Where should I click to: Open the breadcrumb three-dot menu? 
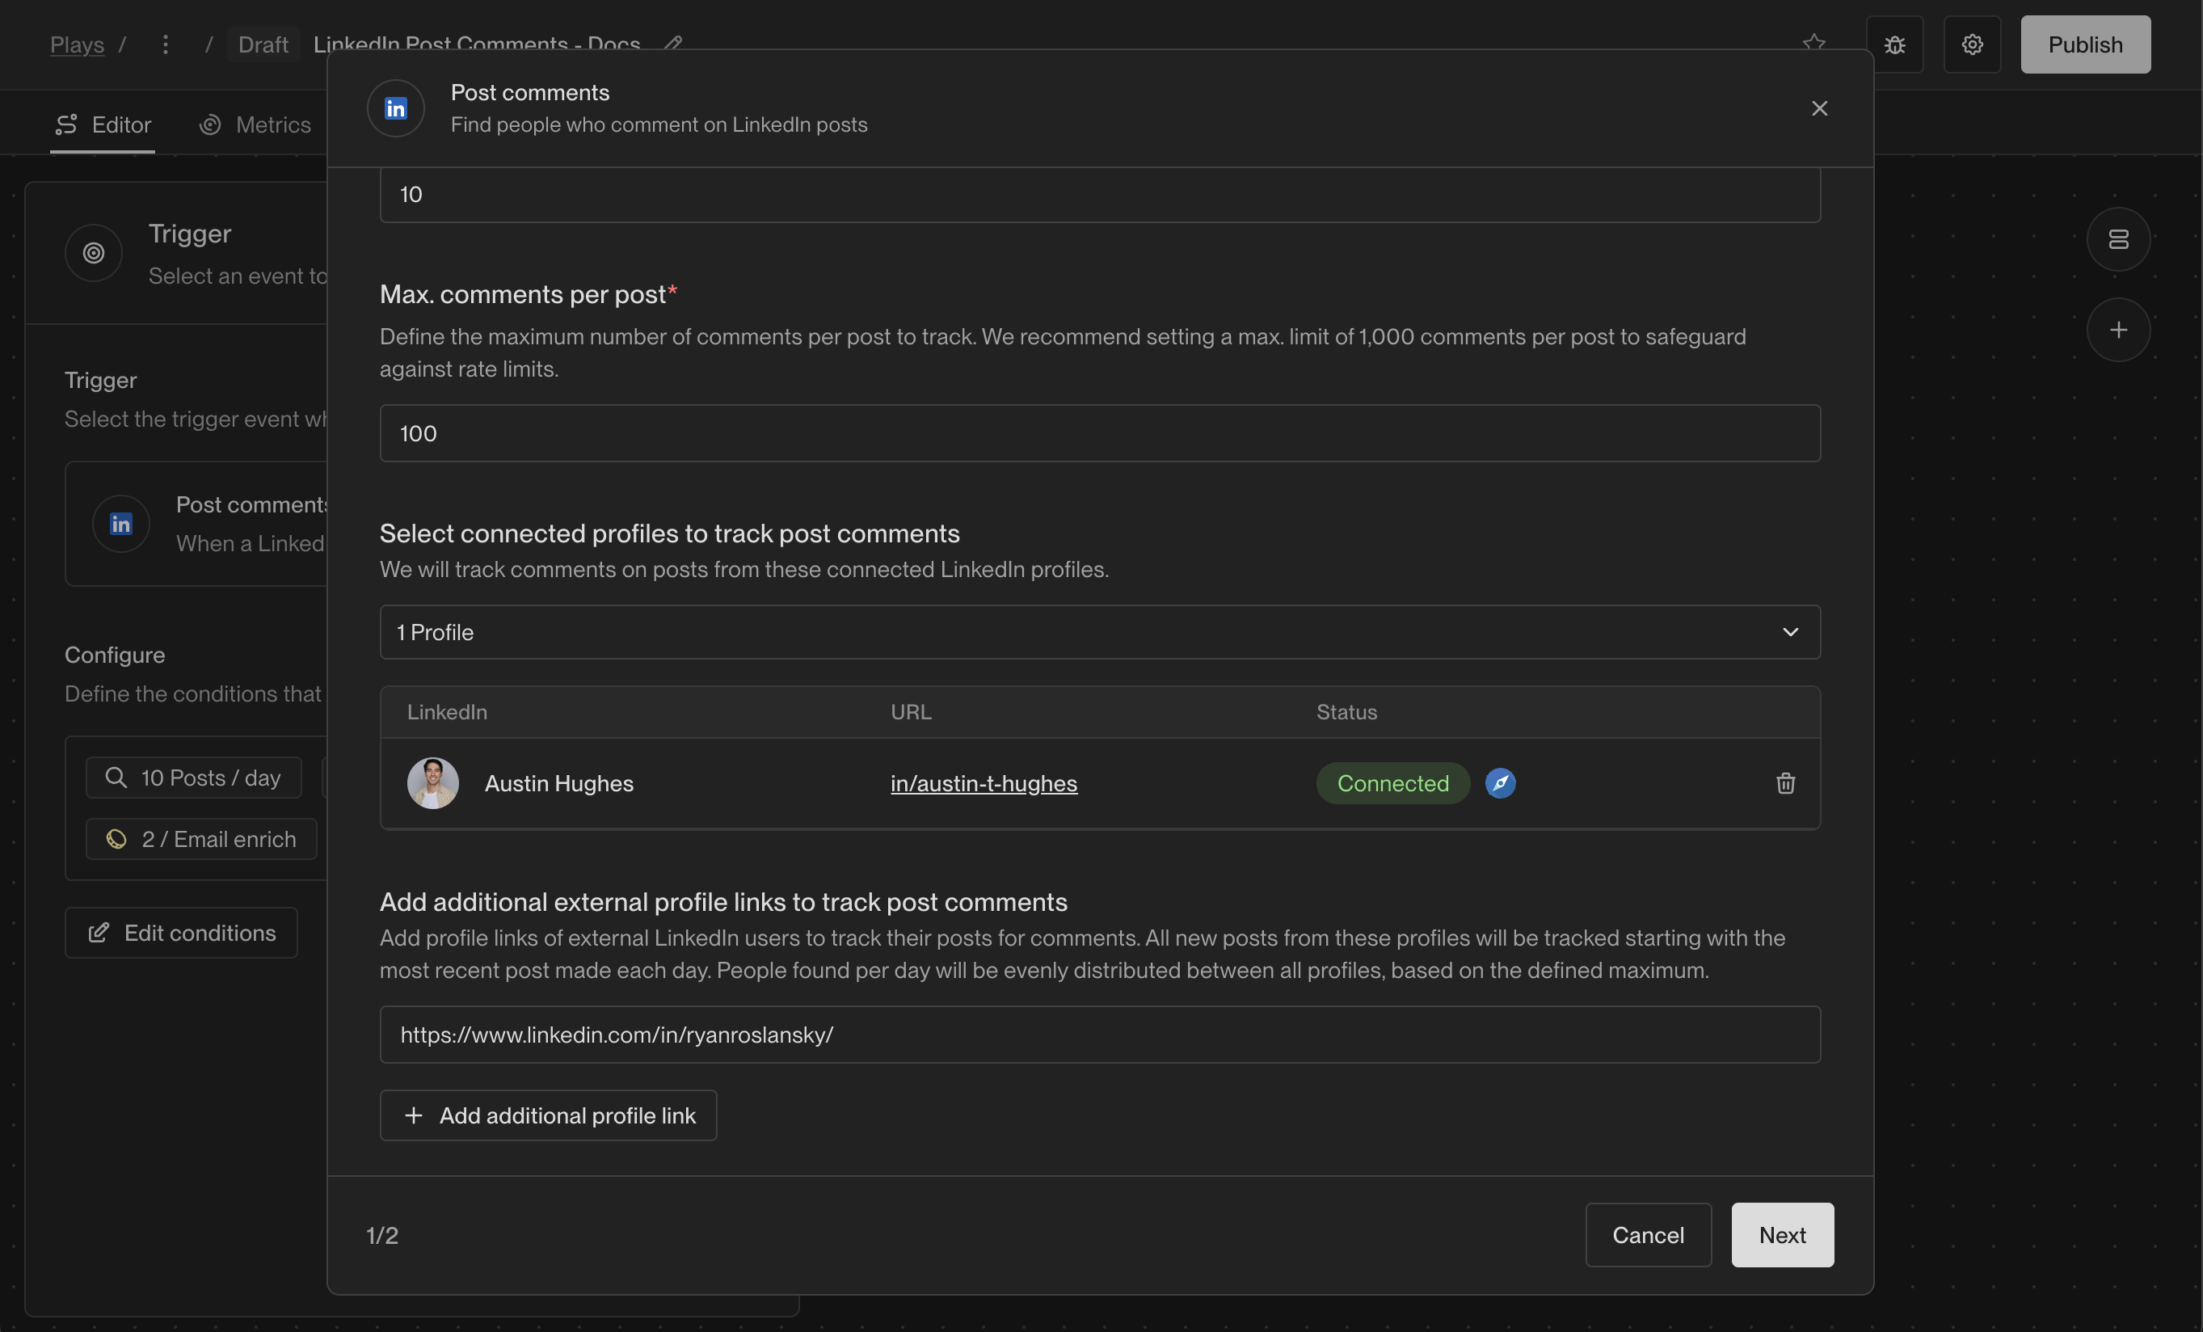point(166,44)
